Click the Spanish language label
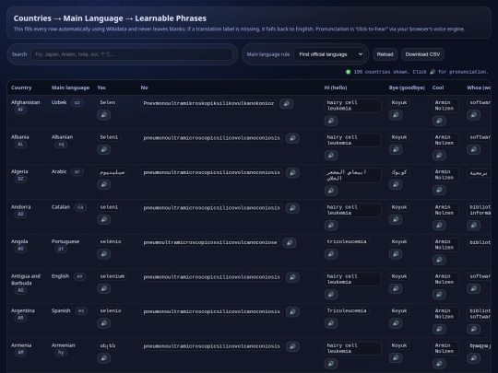This screenshot has height=373, width=498. coord(61,310)
